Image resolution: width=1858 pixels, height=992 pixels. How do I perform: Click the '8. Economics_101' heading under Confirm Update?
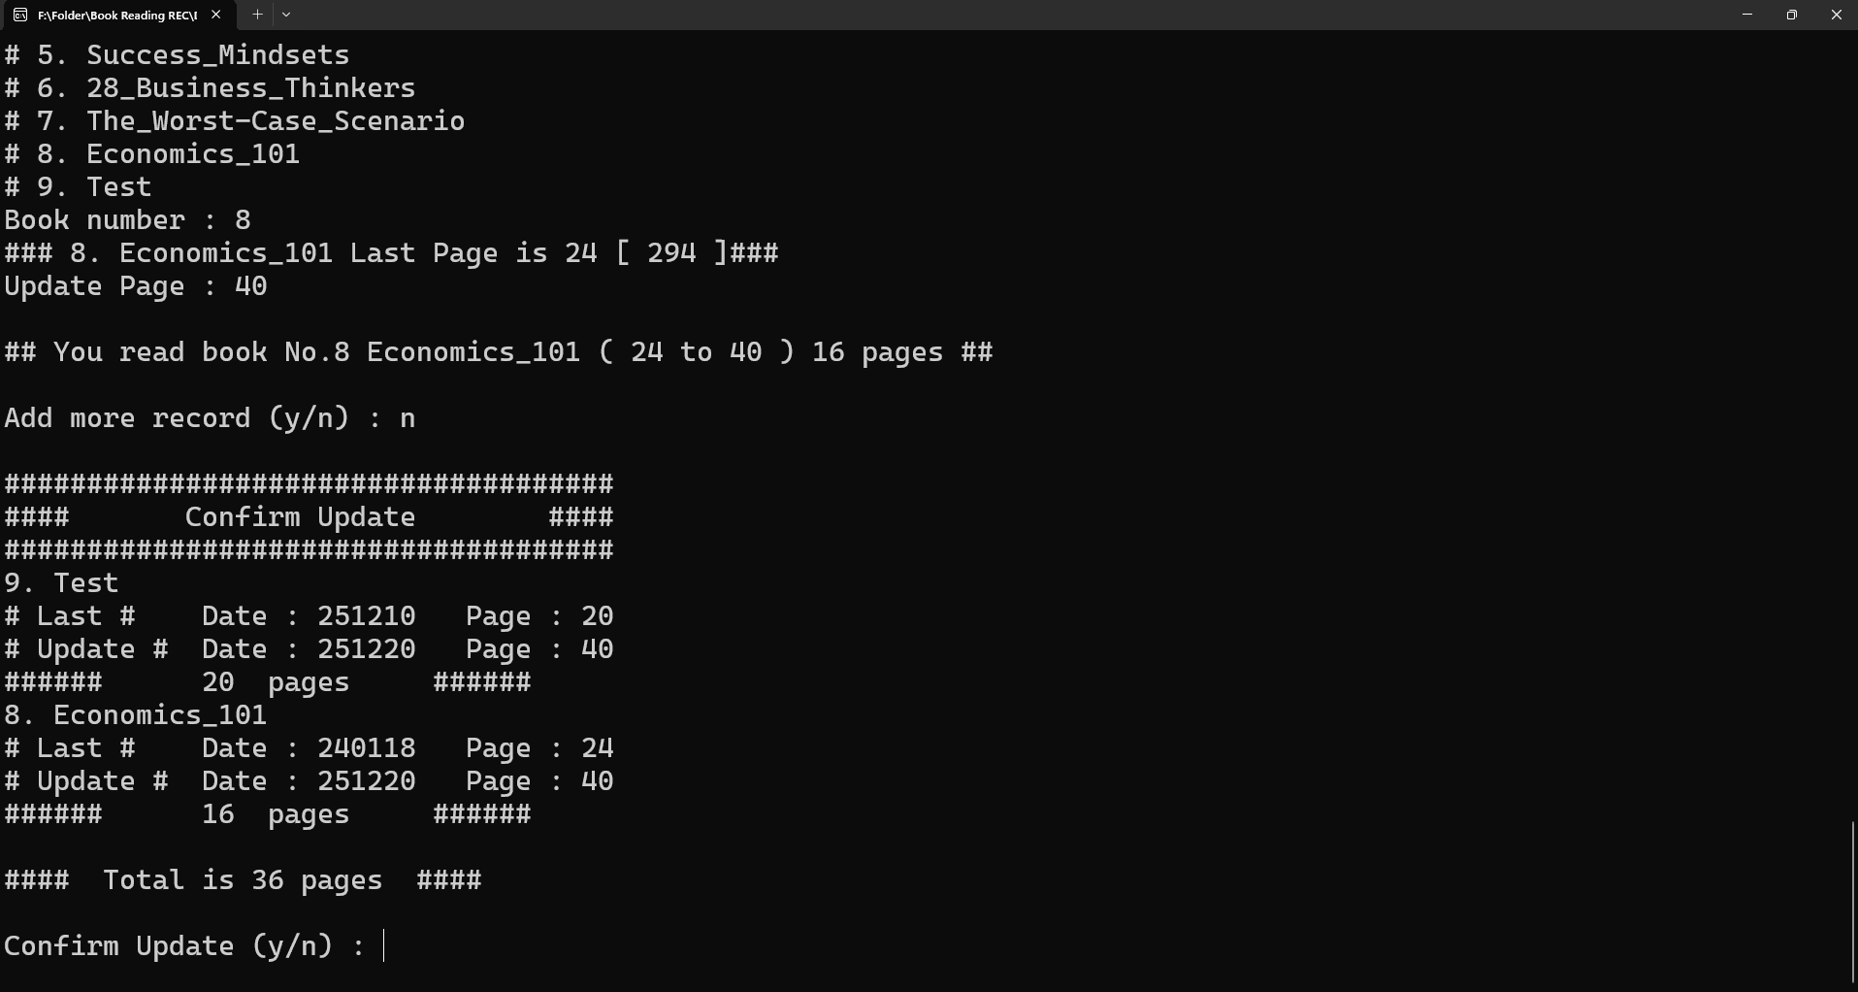[x=136, y=715]
